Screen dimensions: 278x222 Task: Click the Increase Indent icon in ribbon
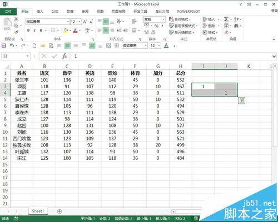pyautogui.click(x=126, y=30)
